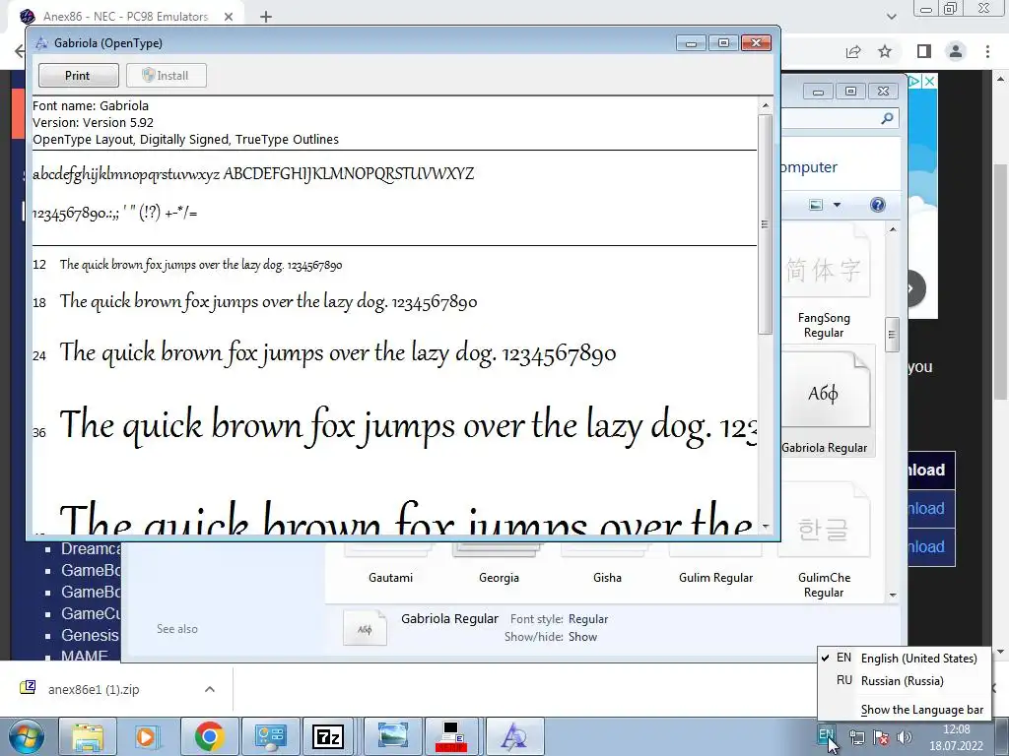Click Fonts window scroll down arrow
The image size is (1009, 756).
tap(893, 595)
